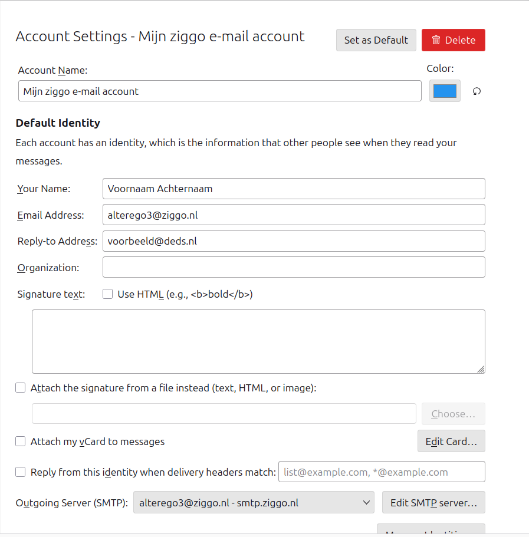Image resolution: width=529 pixels, height=537 pixels.
Task: Click the Your Name input field
Action: 294,189
